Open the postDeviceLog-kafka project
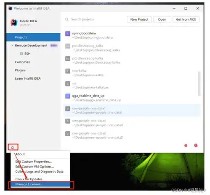The image size is (210, 195). click(x=132, y=60)
